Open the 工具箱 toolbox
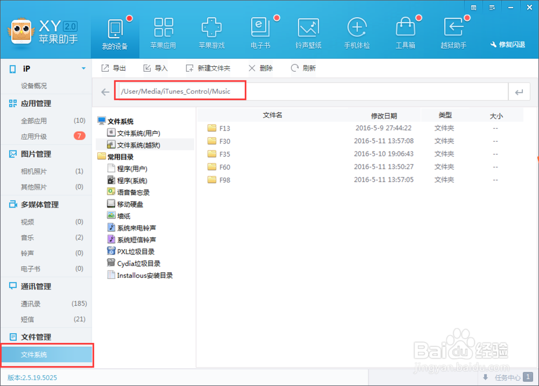Screen dimensions: 539x386 [x=405, y=32]
